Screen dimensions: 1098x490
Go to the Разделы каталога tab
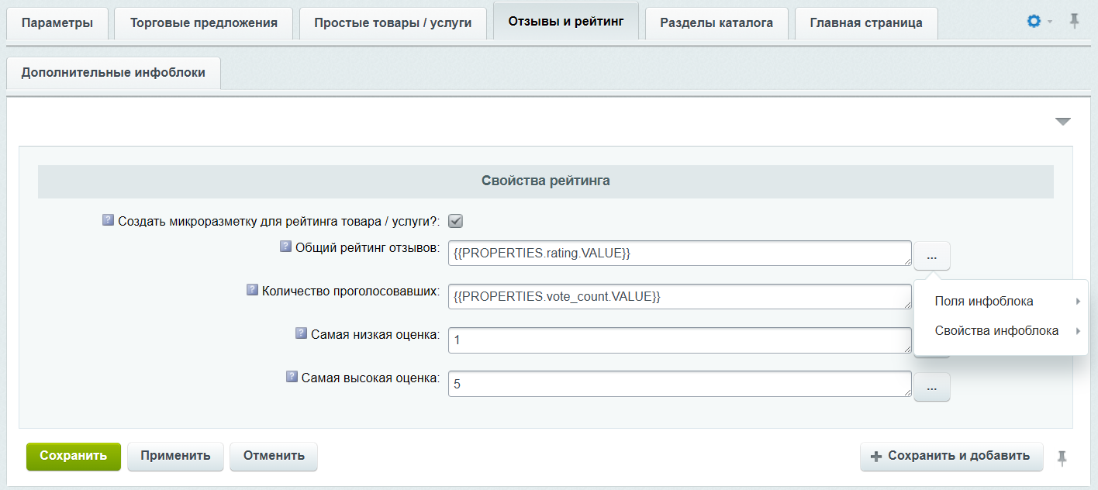coord(716,23)
